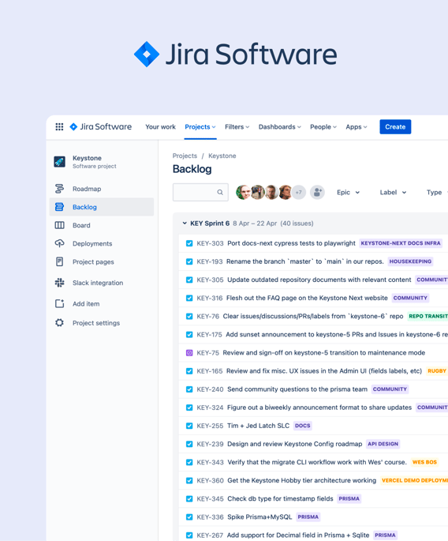
Task: Open the Label filter dropdown
Action: pyautogui.click(x=393, y=192)
